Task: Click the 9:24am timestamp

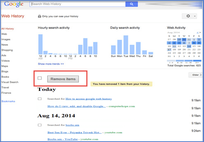Action: coord(196,131)
